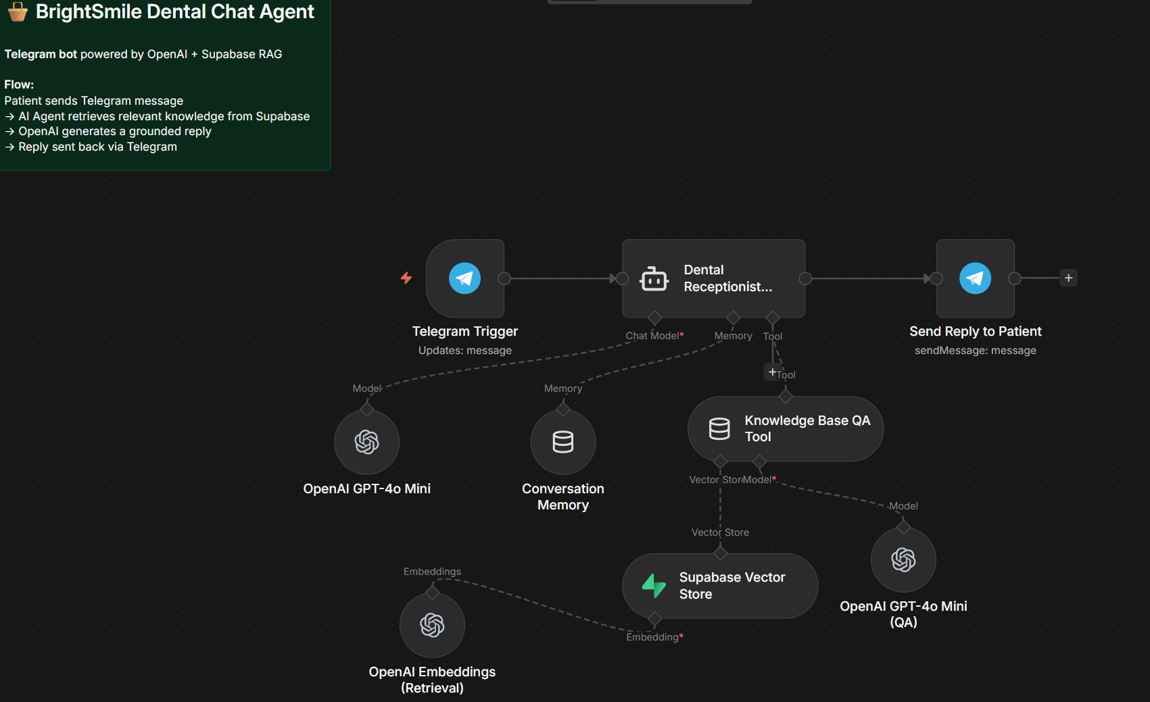Click the 'OpenAI Embeddings (Retrieval)' label text
The height and width of the screenshot is (702, 1150).
pyautogui.click(x=432, y=680)
